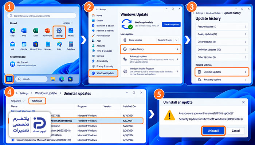Click the taskbar Search box
This screenshot has height=145, width=255.
tap(31, 79)
